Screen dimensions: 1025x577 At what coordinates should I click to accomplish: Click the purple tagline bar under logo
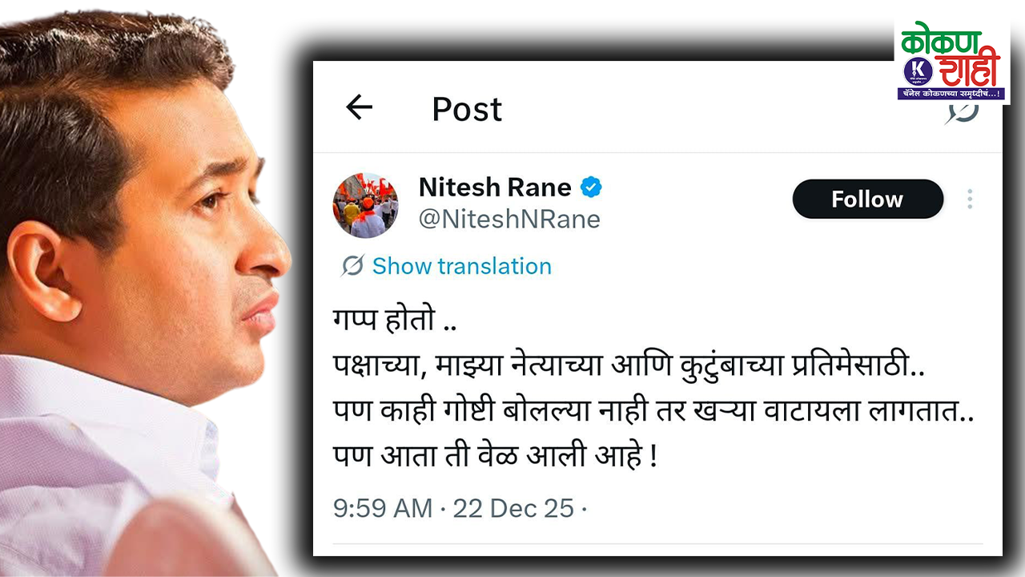(951, 95)
